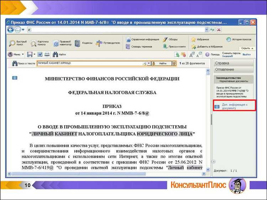Image resolution: width=267 pixels, height=200 pixels.
Task: Click the horizontal scrollbar thumb
Action: coord(79,174)
